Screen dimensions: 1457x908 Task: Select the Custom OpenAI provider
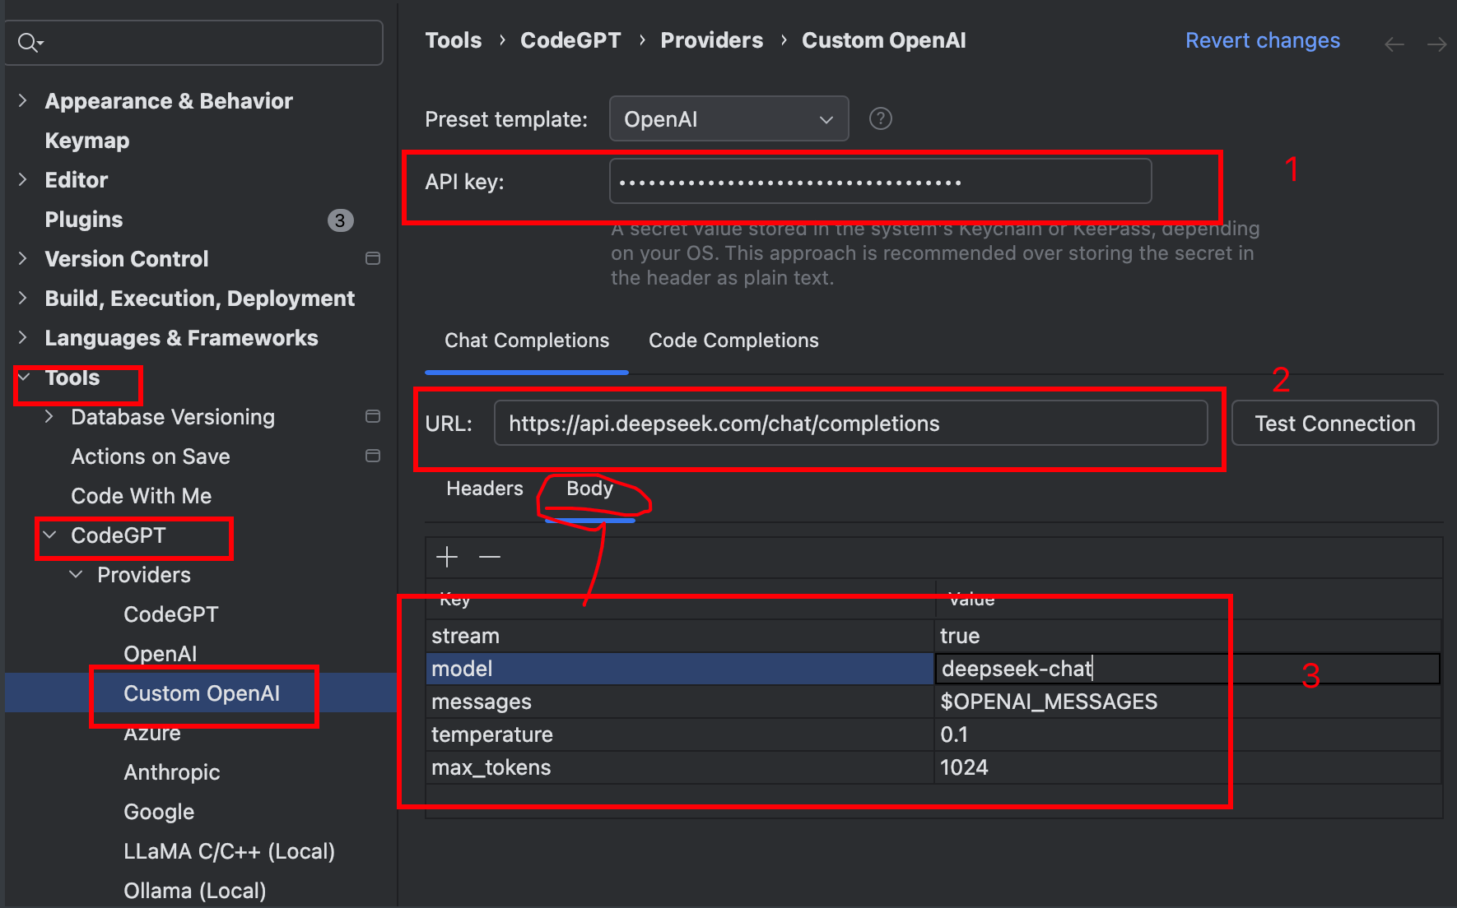(202, 693)
